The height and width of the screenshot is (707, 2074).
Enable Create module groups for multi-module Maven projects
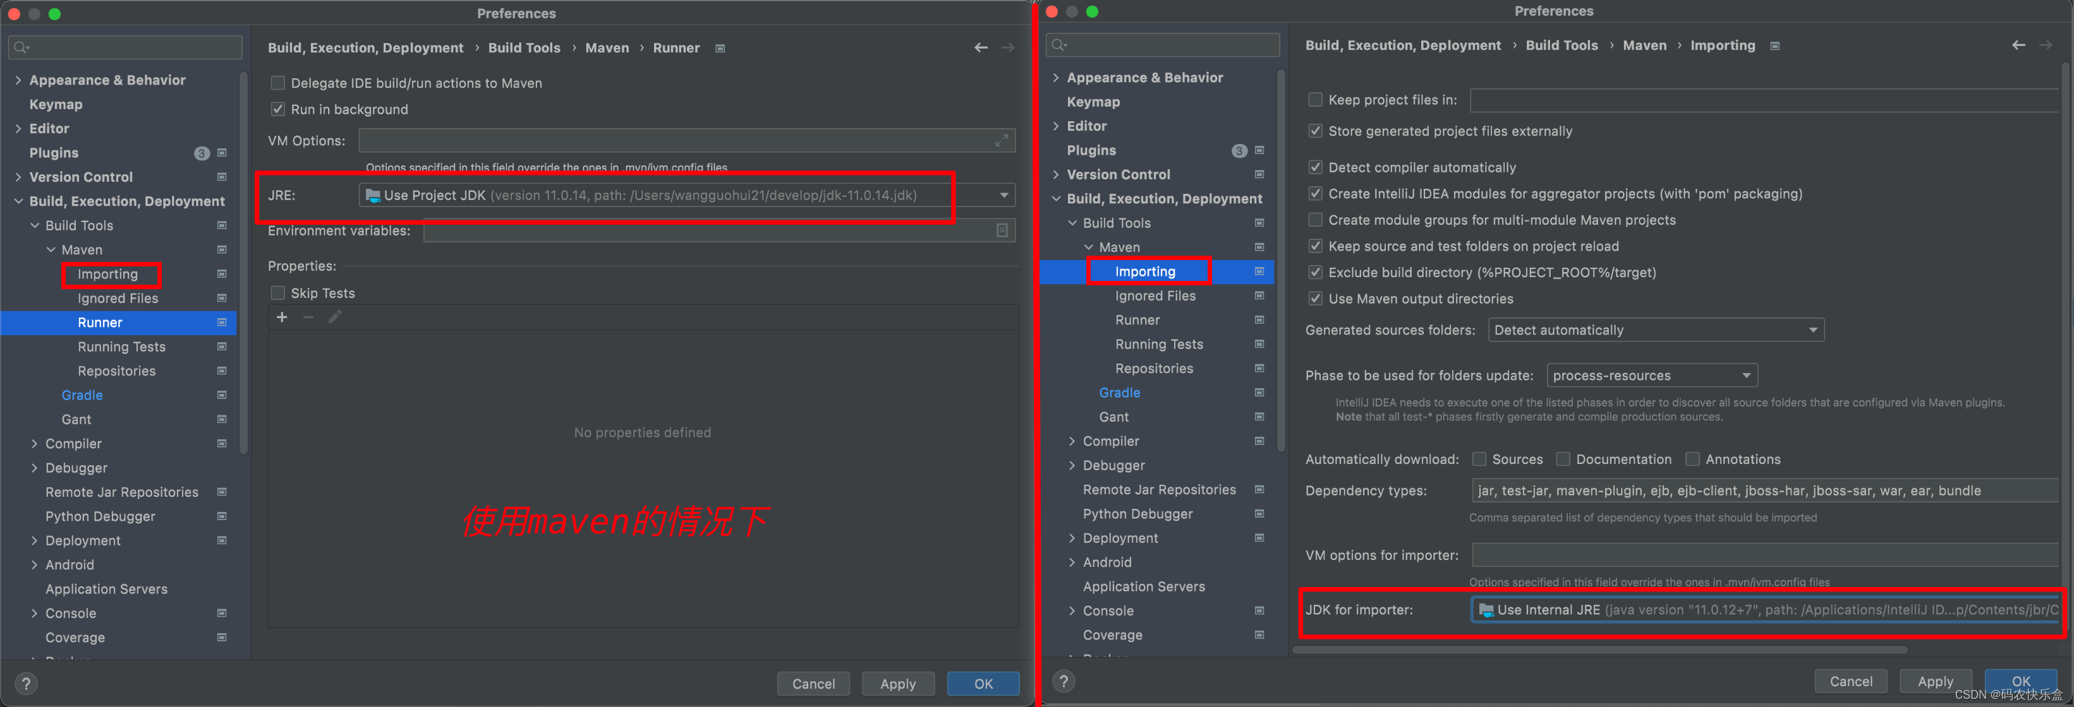pyautogui.click(x=1316, y=220)
